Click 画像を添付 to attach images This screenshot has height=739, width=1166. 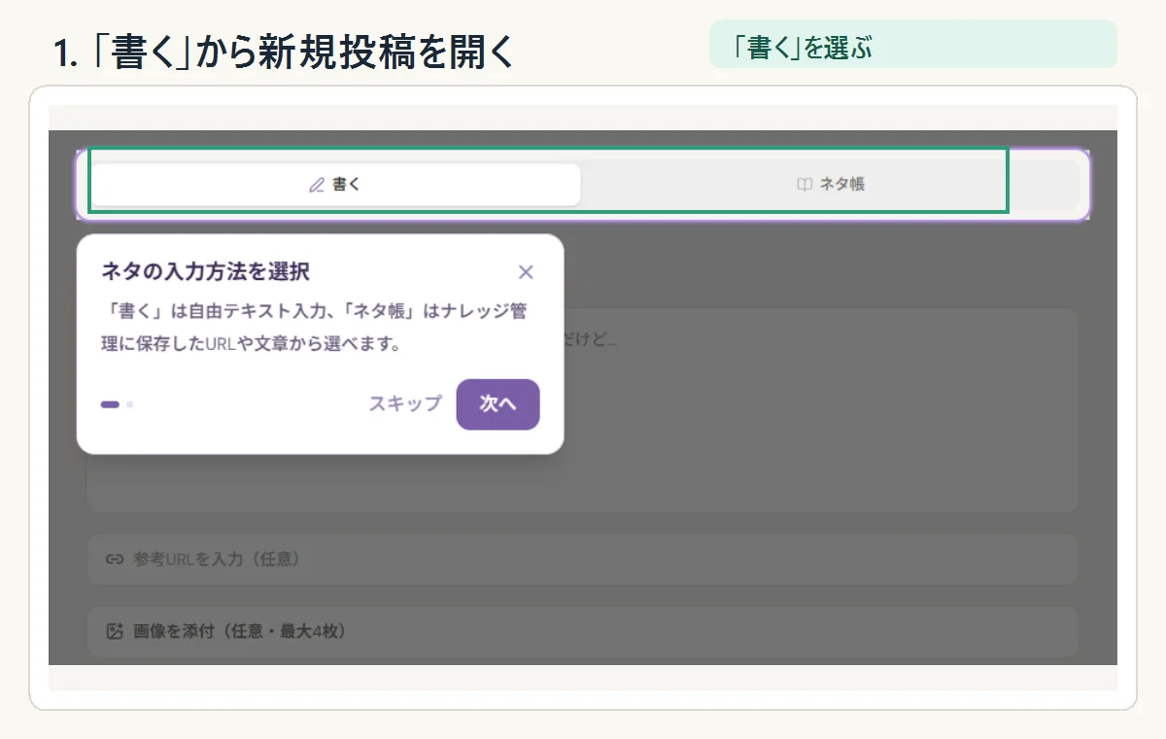point(583,631)
